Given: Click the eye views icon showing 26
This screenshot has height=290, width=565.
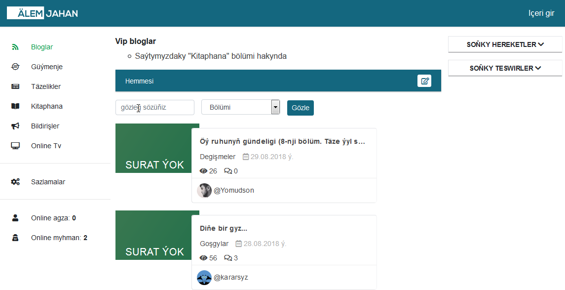Looking at the screenshot, I should [x=204, y=171].
